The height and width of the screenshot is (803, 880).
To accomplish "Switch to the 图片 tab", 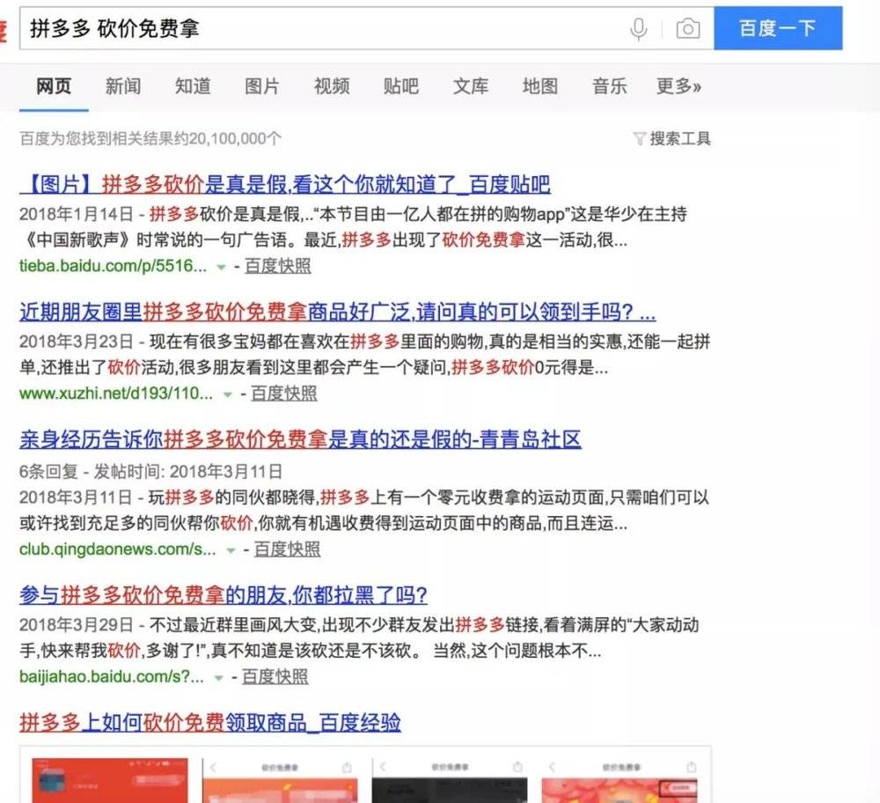I will pos(262,86).
